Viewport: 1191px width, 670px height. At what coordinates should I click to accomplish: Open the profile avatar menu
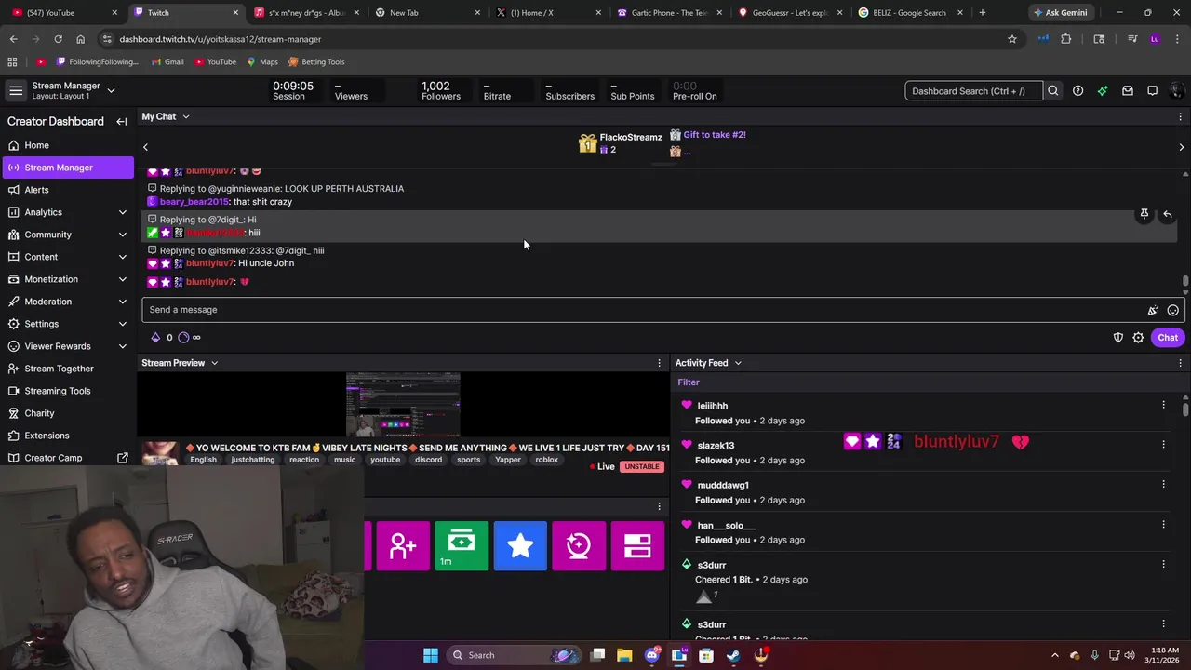[1176, 91]
